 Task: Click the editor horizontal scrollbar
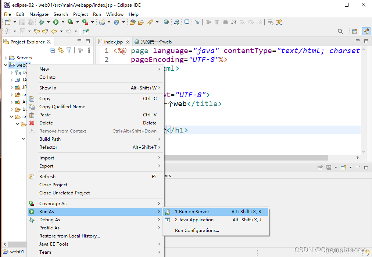[246, 158]
